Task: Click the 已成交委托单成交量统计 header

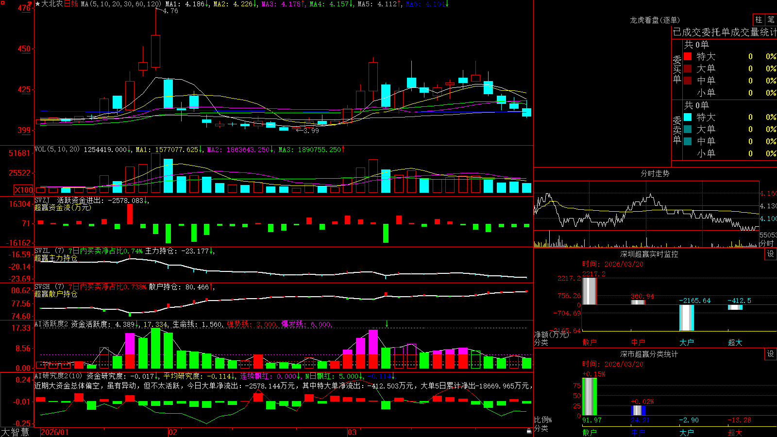Action: tap(725, 32)
